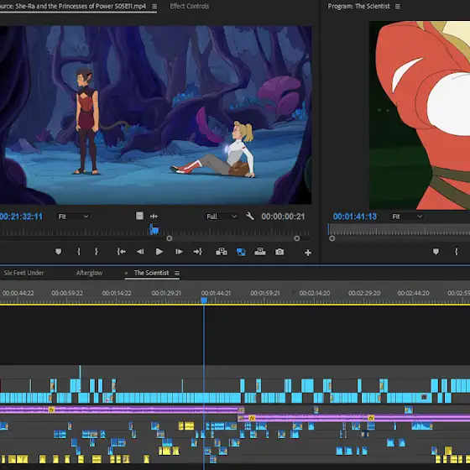
Task: Click the Source monitor blue playhead
Action: point(154,230)
